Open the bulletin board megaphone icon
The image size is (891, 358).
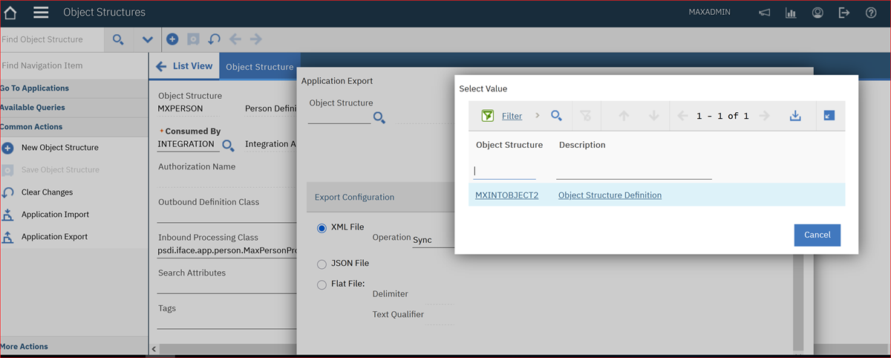point(764,13)
